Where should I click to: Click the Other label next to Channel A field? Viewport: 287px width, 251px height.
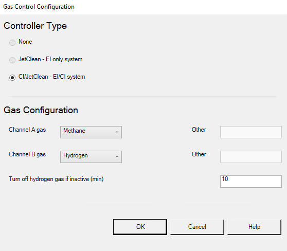(x=199, y=130)
